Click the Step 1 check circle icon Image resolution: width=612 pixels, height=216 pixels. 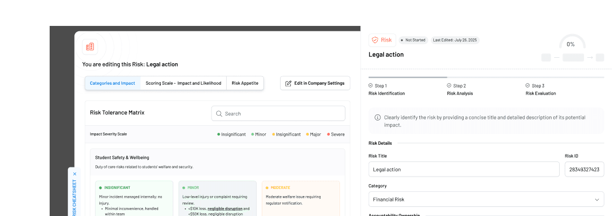(x=370, y=85)
